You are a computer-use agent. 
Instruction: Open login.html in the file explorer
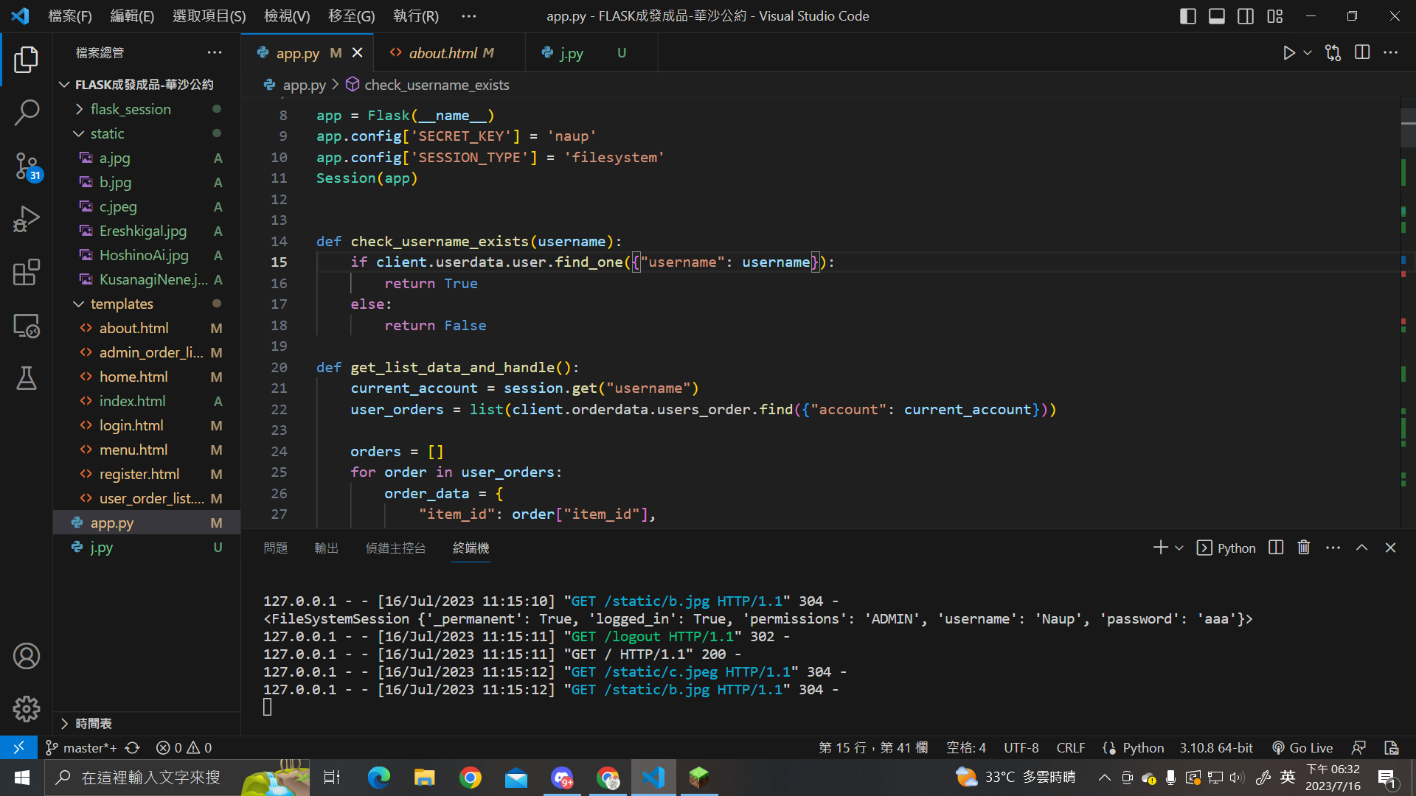[x=131, y=425]
